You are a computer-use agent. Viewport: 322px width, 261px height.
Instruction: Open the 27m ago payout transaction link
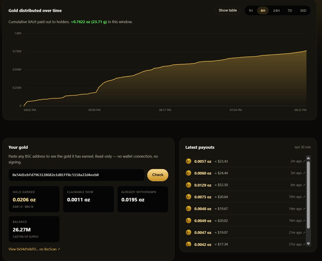point(297,244)
